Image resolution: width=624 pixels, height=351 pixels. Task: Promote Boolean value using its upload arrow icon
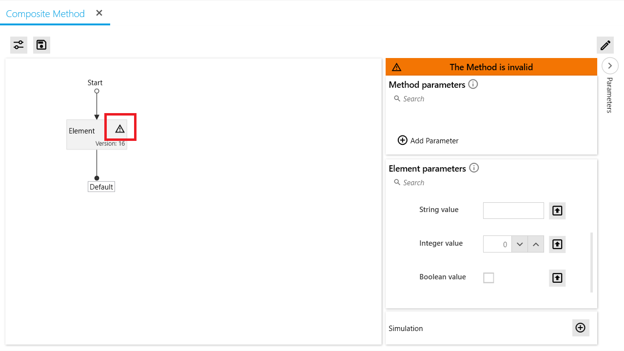pos(557,278)
